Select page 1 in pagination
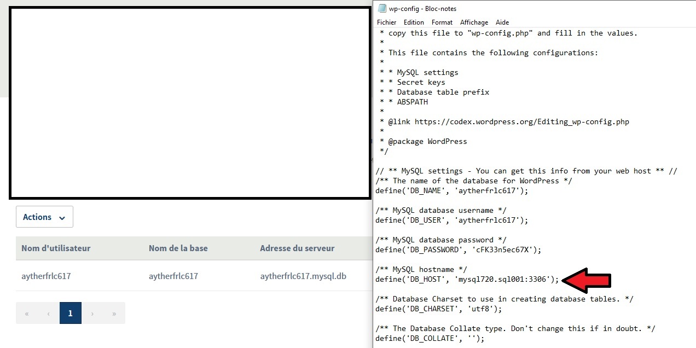This screenshot has width=696, height=348. 70,314
